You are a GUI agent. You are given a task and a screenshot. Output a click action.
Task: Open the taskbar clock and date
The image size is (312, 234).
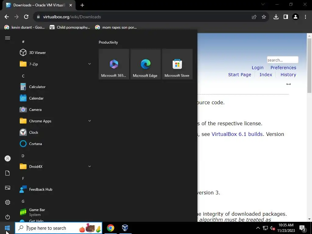pos(286,228)
